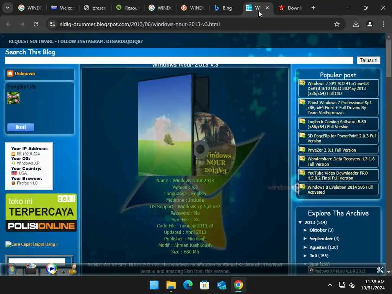Open the 2013 (514) archive link
This screenshot has height=294, width=392.
click(x=310, y=222)
